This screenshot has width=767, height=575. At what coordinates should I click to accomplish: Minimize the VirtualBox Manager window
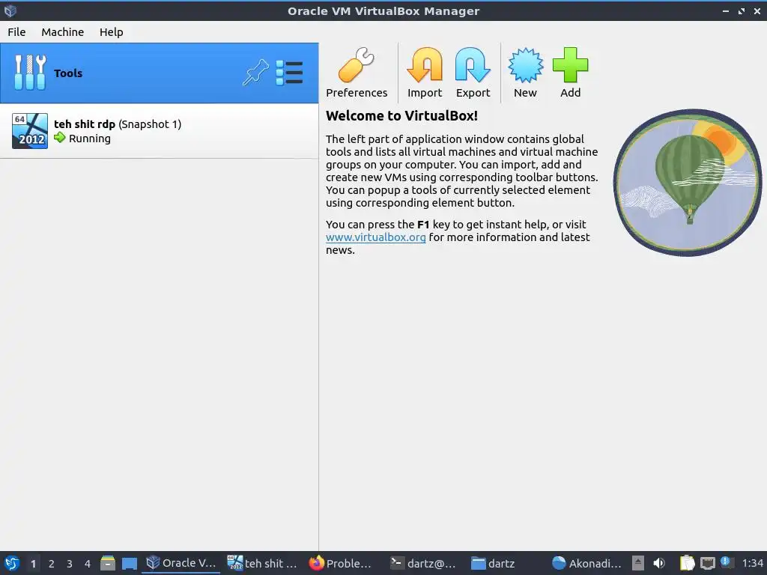click(725, 10)
